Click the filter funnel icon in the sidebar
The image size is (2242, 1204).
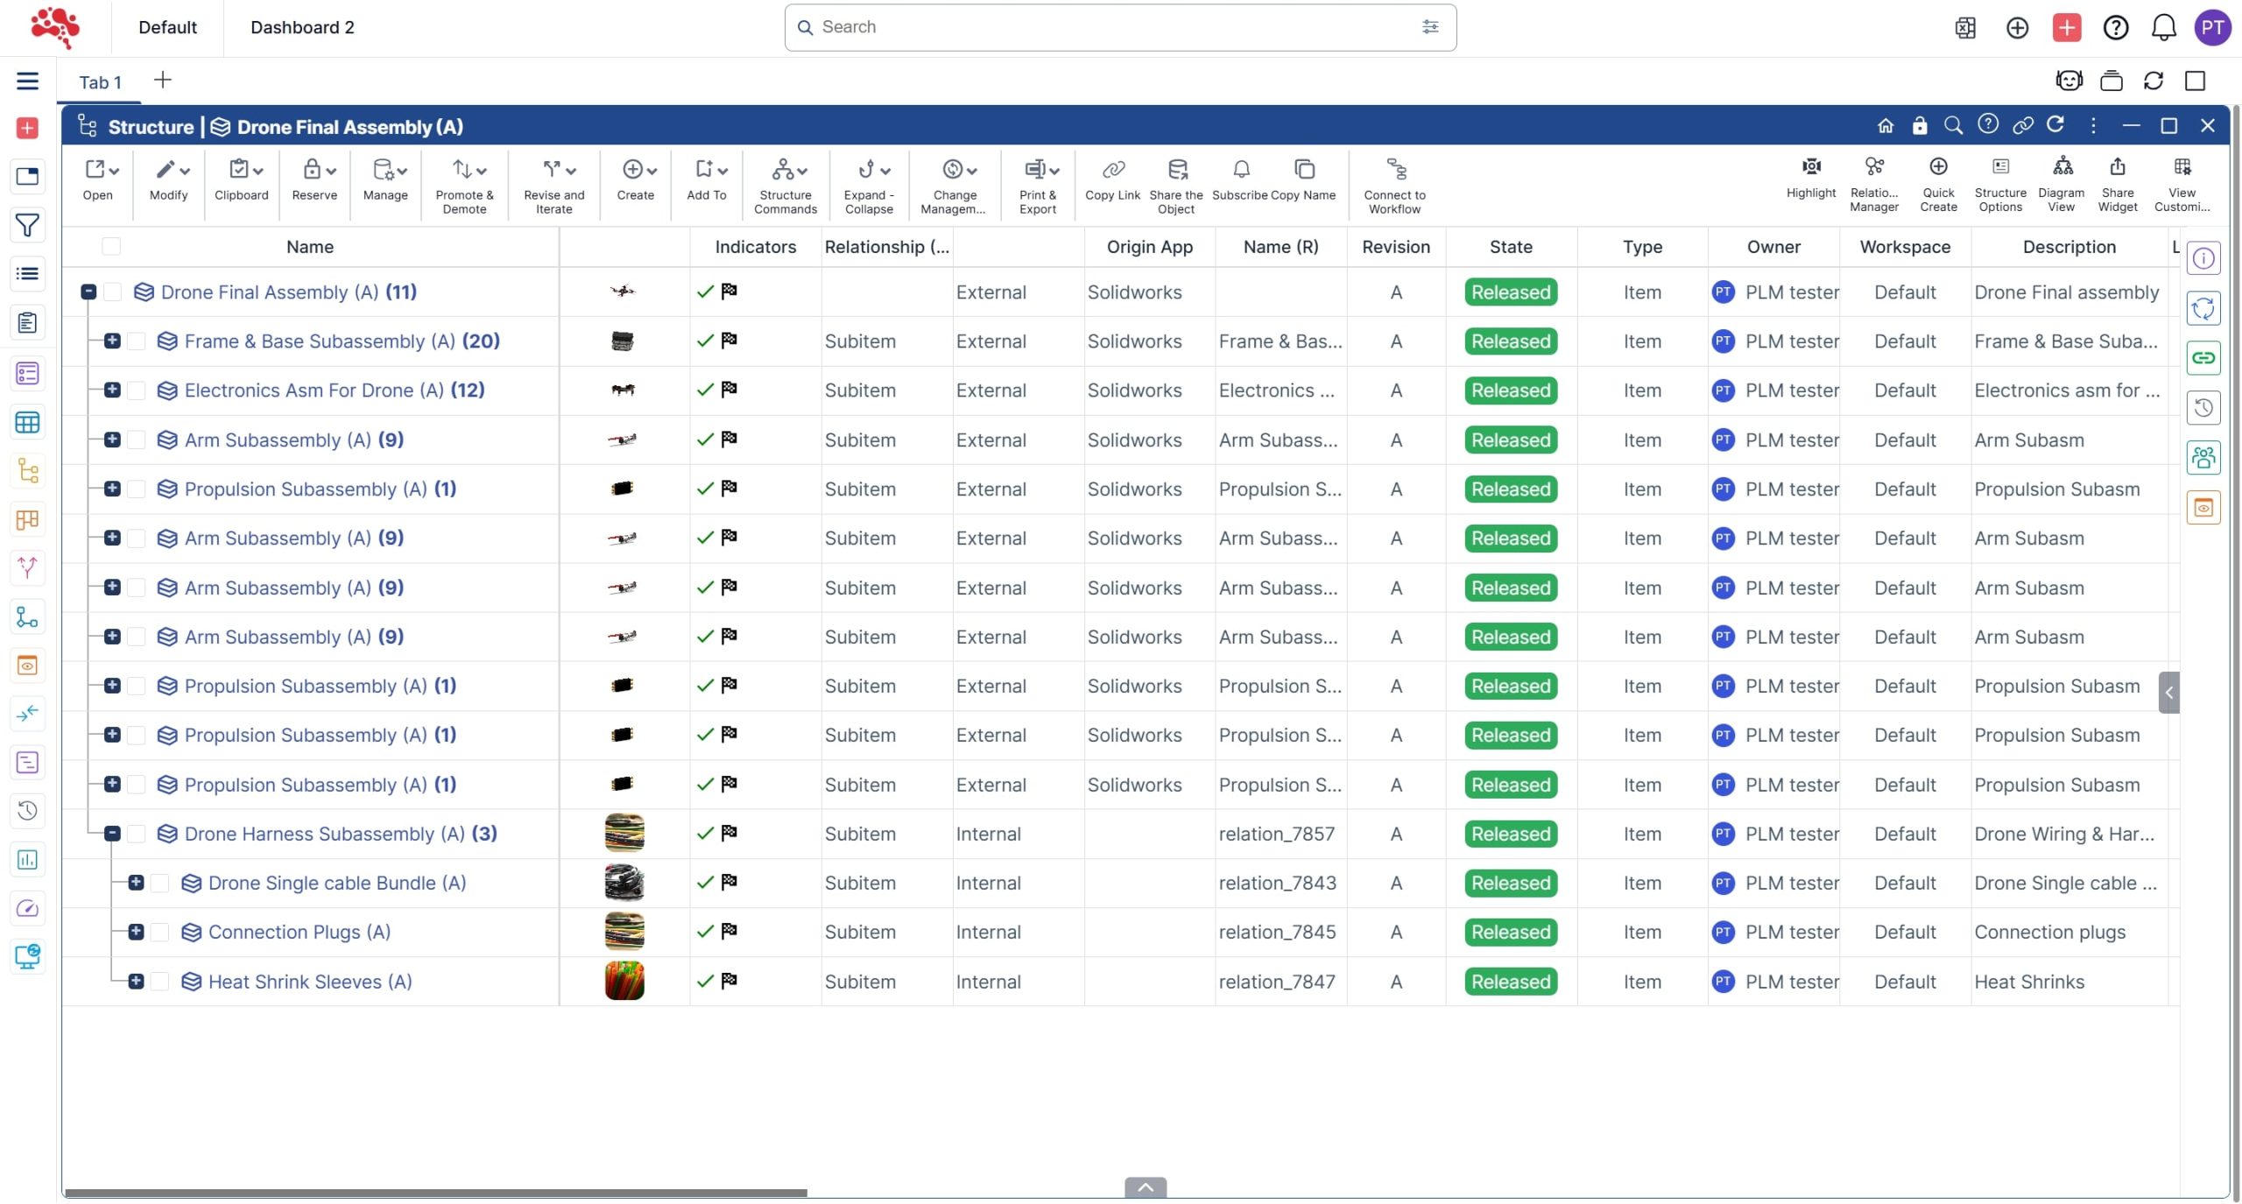click(x=27, y=226)
